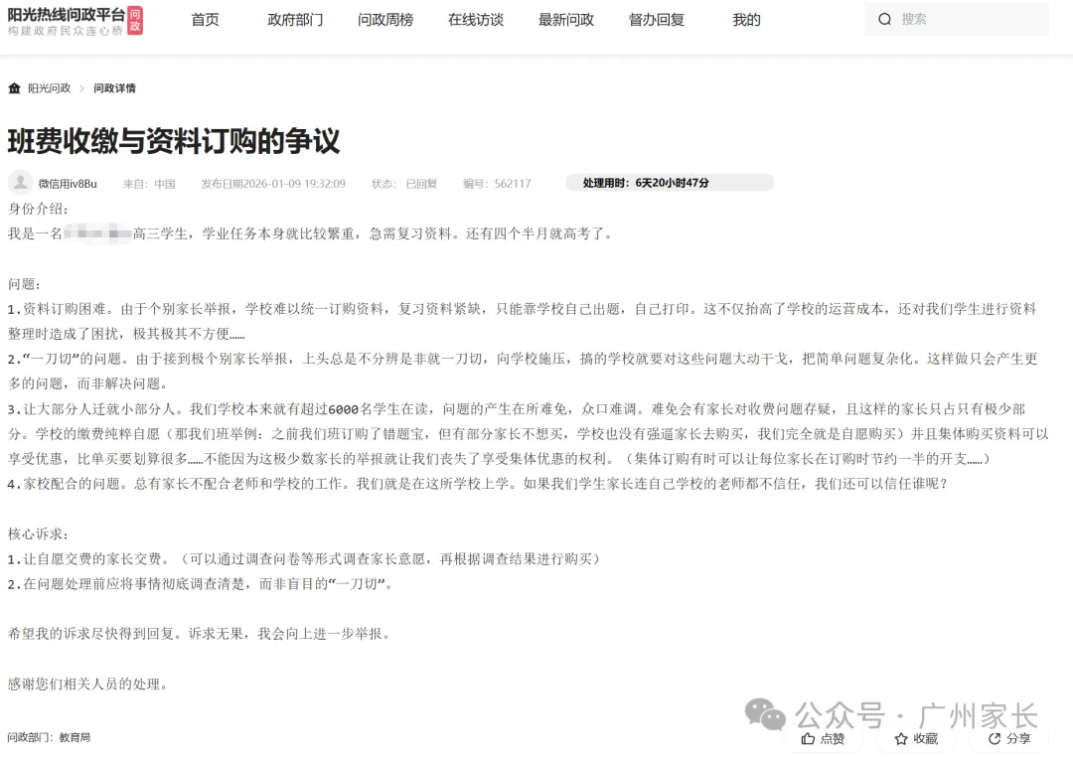Click 发布日期2026-01-09 19:32:09
Image resolution: width=1073 pixels, height=759 pixels.
coord(273,184)
